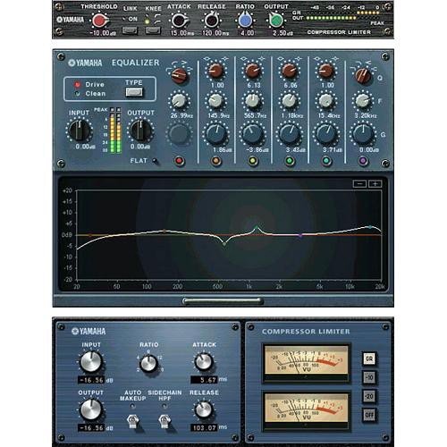Click the gain knob showing -3.86 dB

coord(253,134)
